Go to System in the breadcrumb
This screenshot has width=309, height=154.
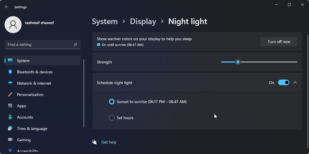(x=105, y=22)
